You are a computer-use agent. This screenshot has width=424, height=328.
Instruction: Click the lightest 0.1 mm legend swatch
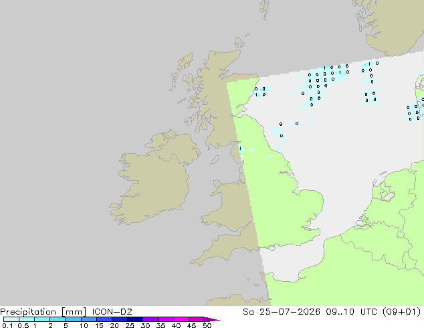tap(11, 319)
